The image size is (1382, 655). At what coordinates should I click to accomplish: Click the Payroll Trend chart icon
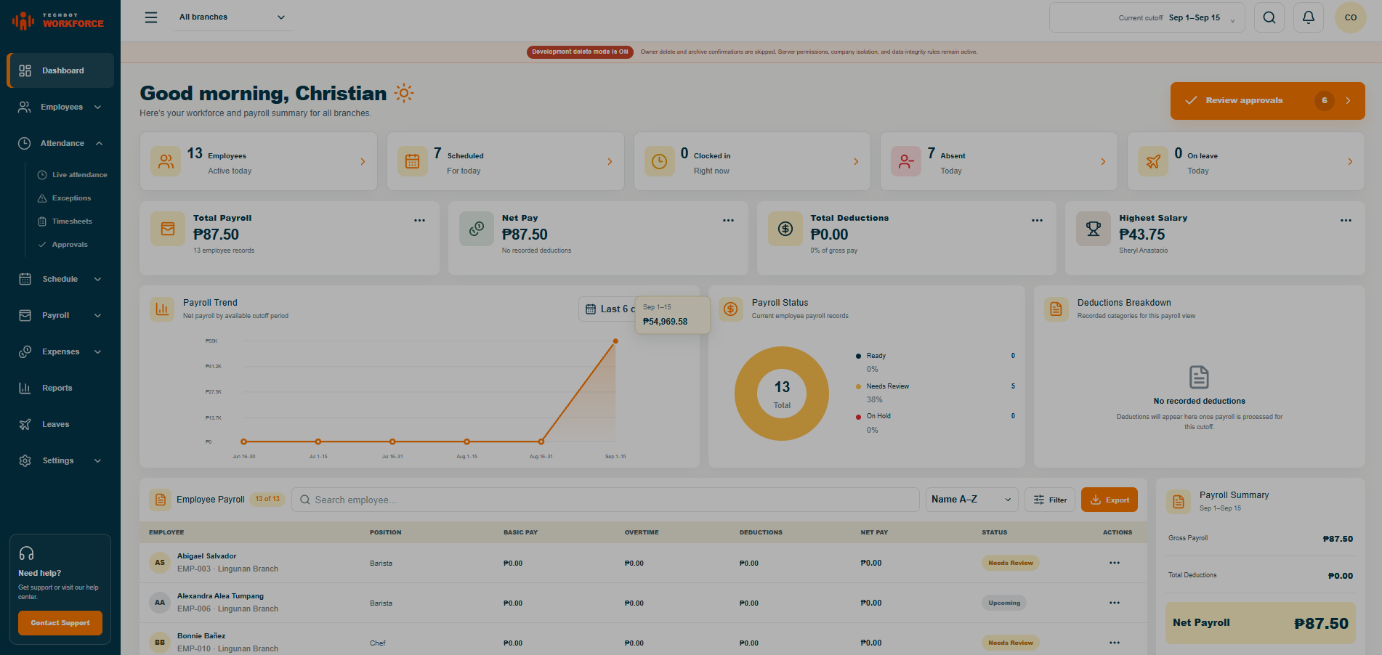[162, 309]
